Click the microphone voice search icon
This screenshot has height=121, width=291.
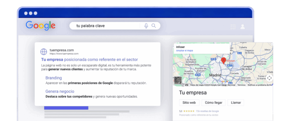[x=146, y=26]
